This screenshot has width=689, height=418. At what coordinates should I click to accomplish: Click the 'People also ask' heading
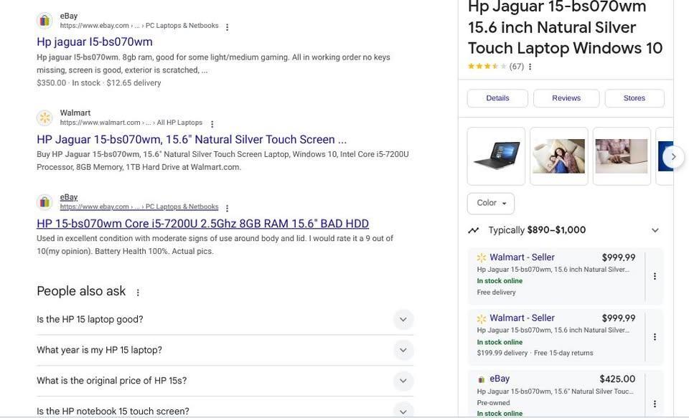pyautogui.click(x=81, y=291)
